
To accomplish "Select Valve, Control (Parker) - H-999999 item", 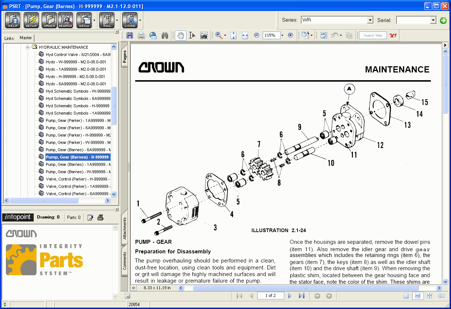I will [x=78, y=179].
